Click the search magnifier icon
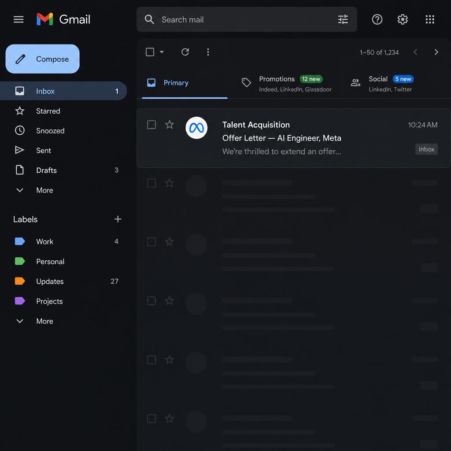Viewport: 451px width, 451px height. pyautogui.click(x=149, y=19)
